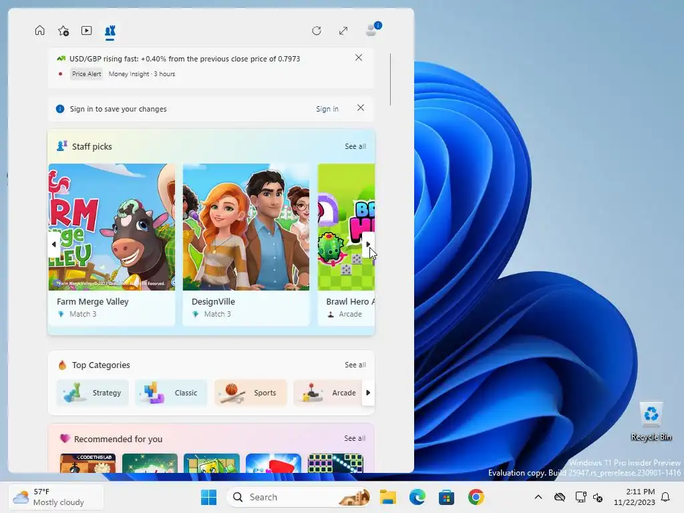
Task: Click the Sign in link
Action: [x=327, y=109]
